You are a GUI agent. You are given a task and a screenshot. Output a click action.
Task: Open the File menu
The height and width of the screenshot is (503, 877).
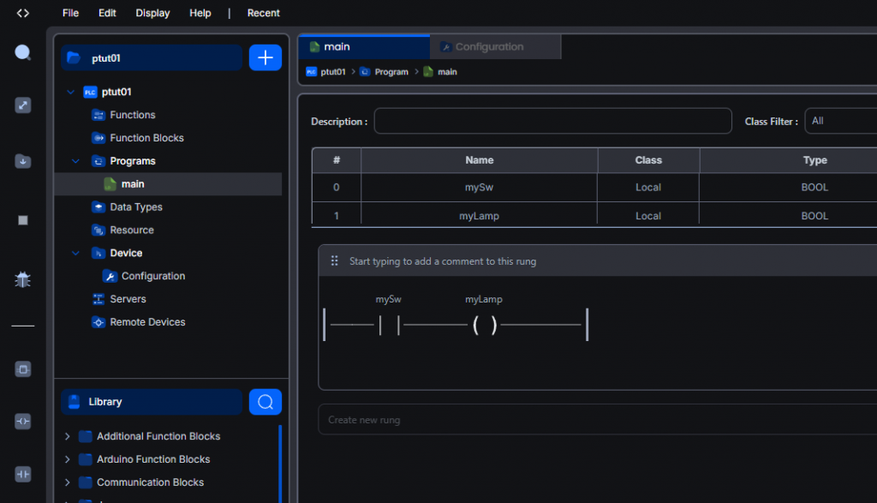[70, 13]
